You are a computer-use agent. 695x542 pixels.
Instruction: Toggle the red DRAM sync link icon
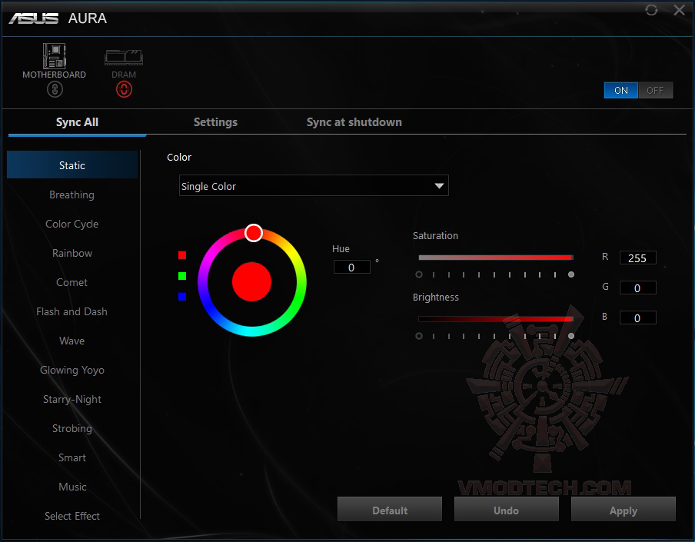tap(124, 89)
